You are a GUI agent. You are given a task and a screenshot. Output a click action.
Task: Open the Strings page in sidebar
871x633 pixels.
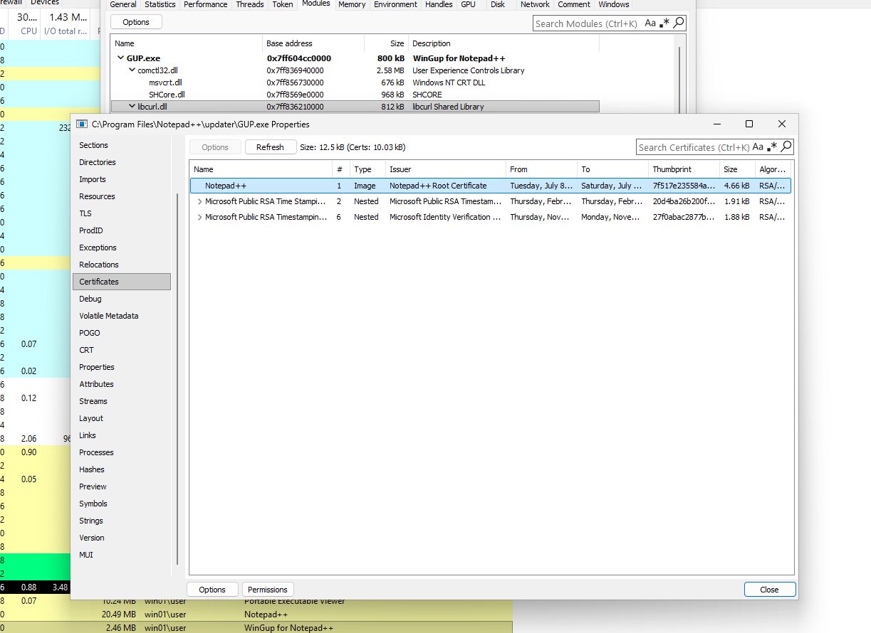pyautogui.click(x=91, y=521)
